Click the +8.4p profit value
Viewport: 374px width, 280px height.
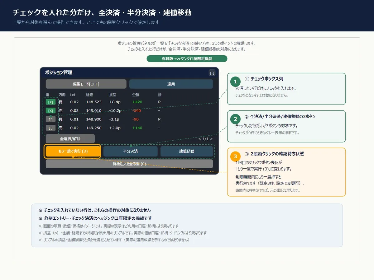[115, 102]
